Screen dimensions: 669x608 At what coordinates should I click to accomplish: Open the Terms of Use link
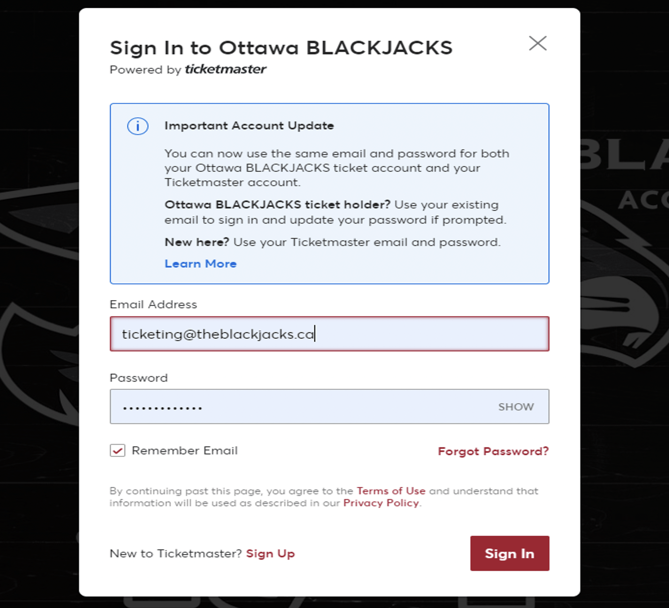391,491
